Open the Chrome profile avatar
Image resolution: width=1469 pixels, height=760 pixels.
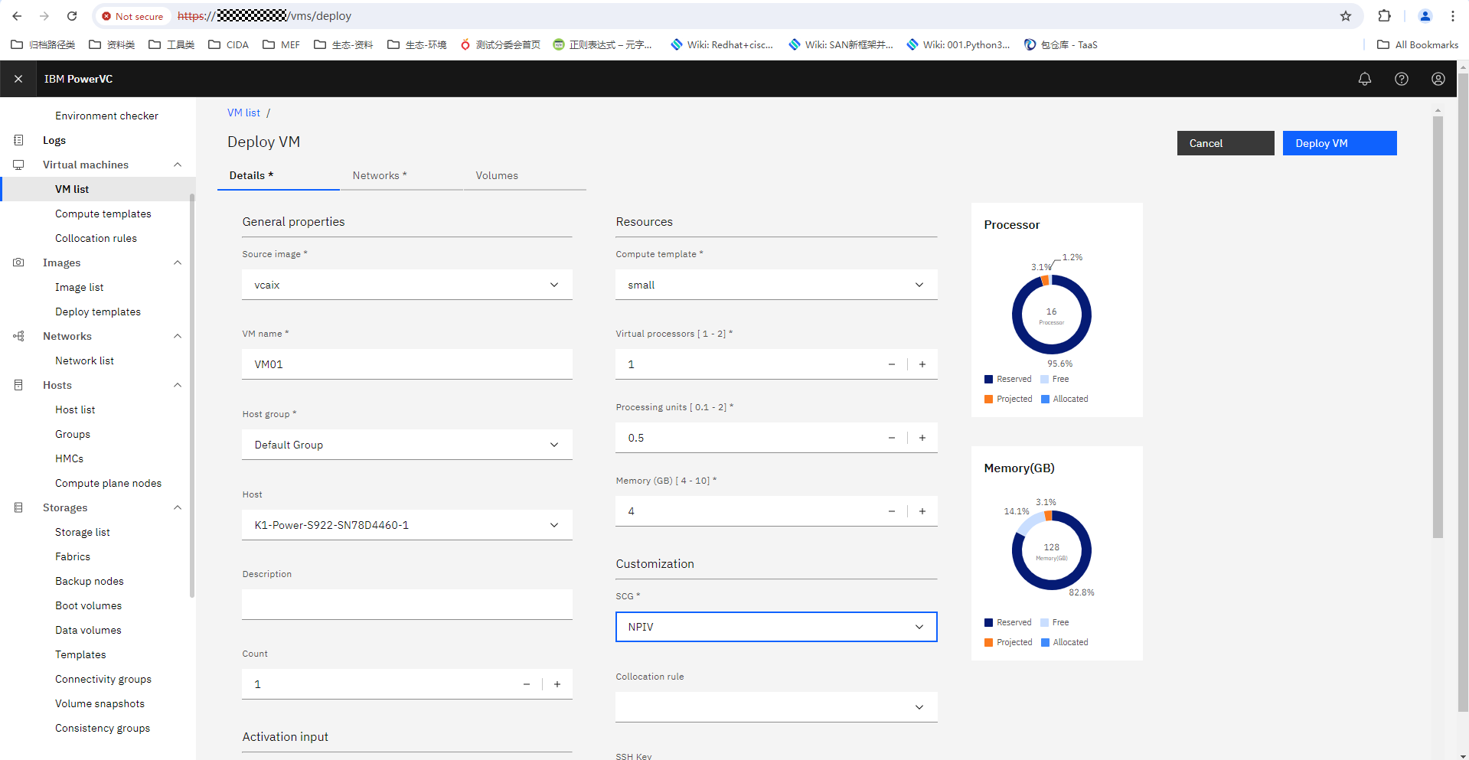tap(1425, 16)
